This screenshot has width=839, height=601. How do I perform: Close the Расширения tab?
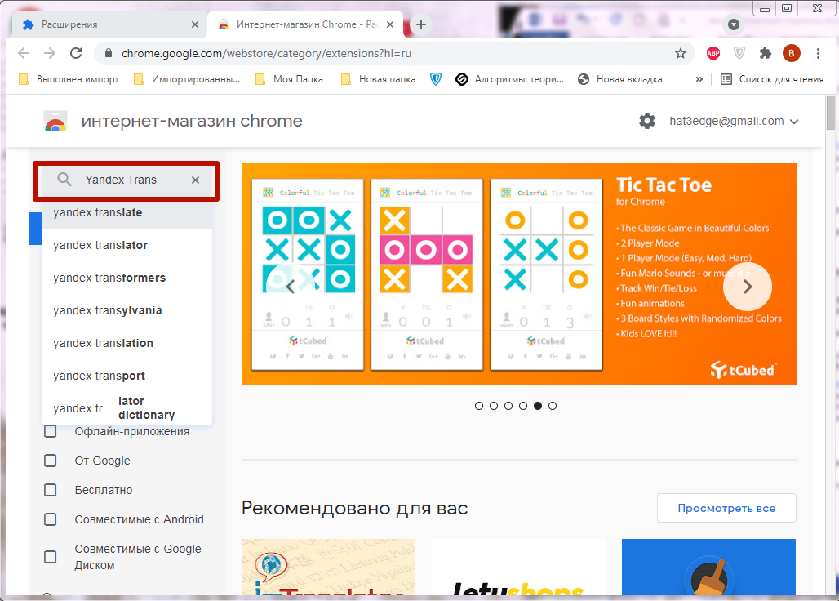click(195, 24)
